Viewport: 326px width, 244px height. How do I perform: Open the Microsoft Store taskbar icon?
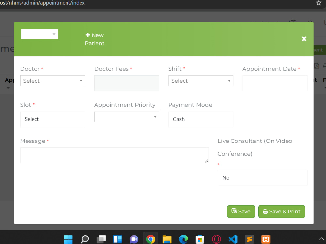coord(200,239)
